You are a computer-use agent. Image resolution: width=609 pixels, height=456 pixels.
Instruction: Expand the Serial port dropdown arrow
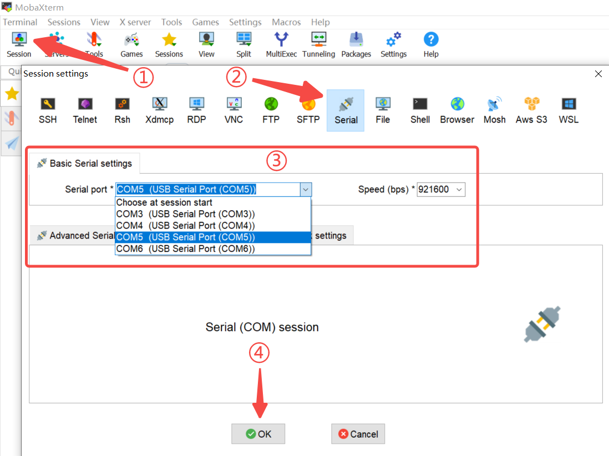coord(306,190)
